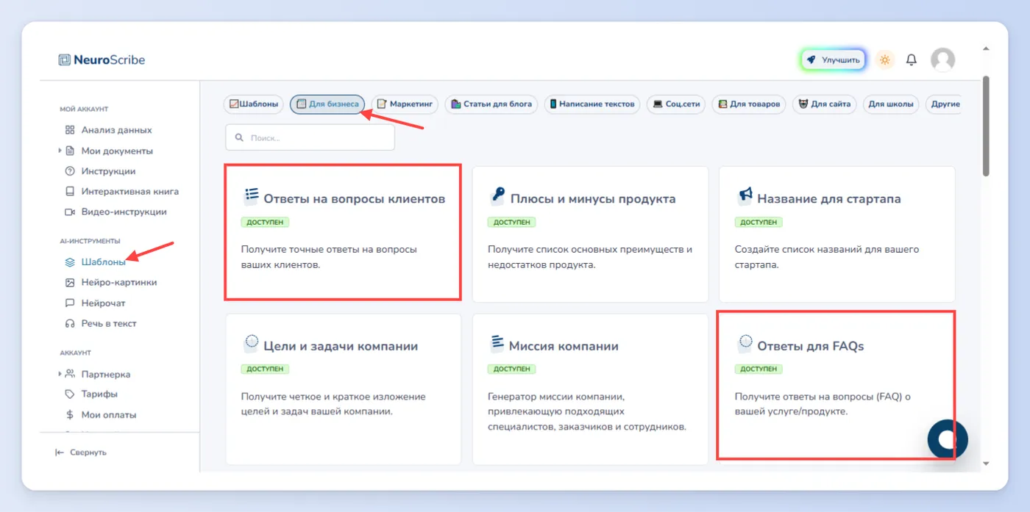Open Анализ данных in sidebar
Image resolution: width=1030 pixels, height=512 pixels.
point(108,130)
